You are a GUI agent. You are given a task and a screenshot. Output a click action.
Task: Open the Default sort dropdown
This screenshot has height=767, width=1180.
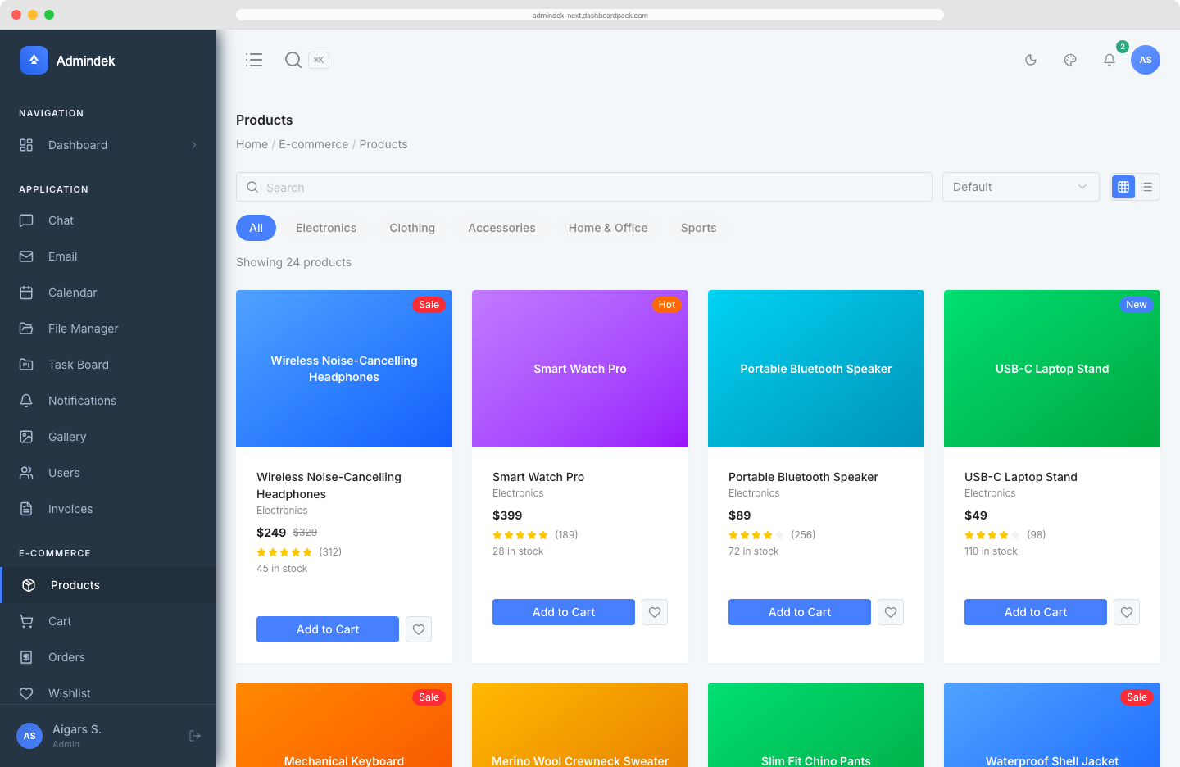pyautogui.click(x=1020, y=187)
